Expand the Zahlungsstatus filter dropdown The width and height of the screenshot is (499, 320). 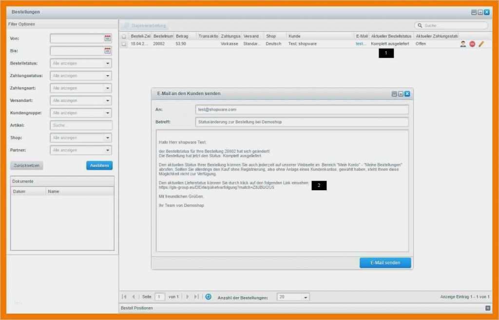[x=107, y=76]
